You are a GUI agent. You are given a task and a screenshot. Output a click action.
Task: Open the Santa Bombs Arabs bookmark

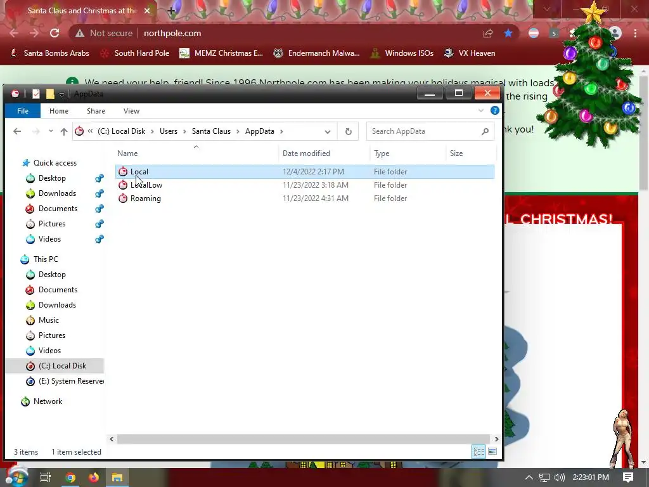49,53
